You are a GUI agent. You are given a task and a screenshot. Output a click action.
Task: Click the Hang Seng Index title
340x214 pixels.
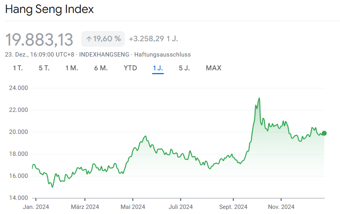coord(49,9)
